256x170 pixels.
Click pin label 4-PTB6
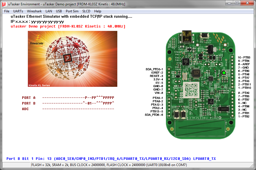[x=244, y=106]
